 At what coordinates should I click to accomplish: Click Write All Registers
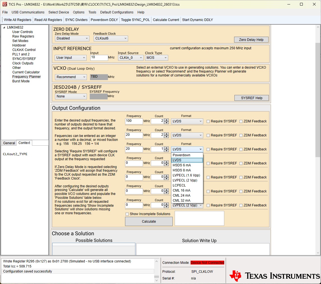(x=18, y=20)
